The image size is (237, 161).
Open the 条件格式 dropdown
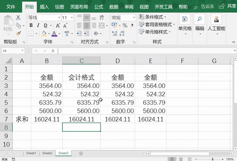coord(152,17)
